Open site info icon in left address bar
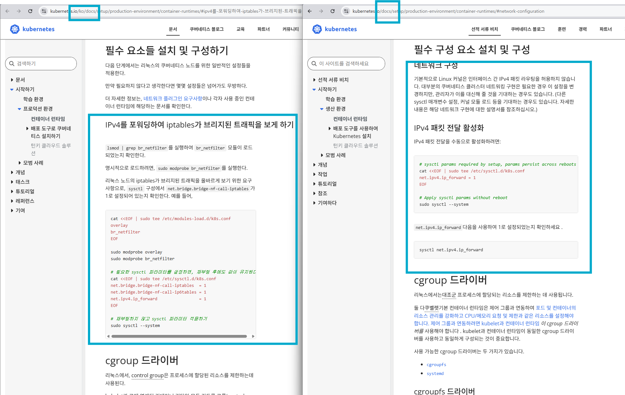The image size is (625, 395). pyautogui.click(x=44, y=11)
